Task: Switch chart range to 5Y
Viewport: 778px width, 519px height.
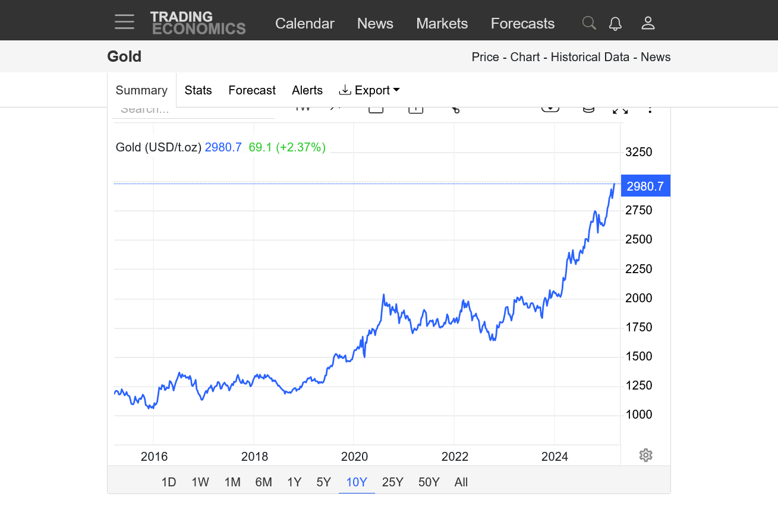Action: [x=323, y=482]
